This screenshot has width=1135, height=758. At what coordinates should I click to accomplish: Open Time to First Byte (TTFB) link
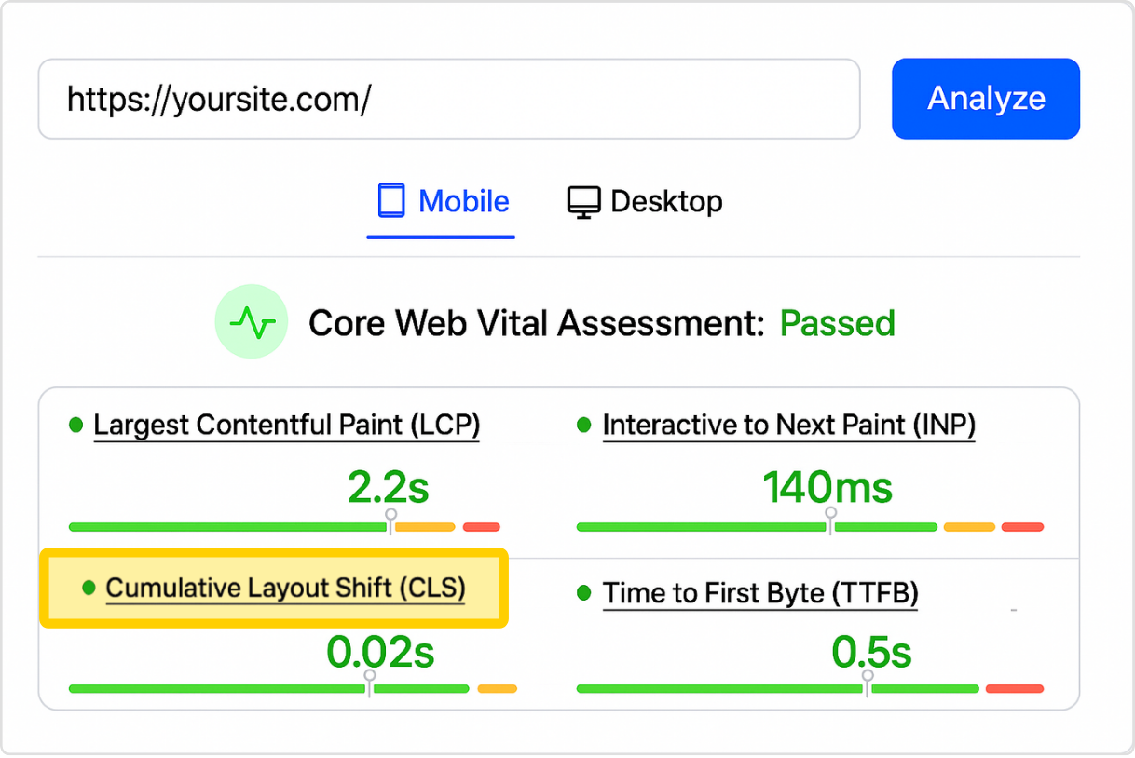tap(759, 593)
